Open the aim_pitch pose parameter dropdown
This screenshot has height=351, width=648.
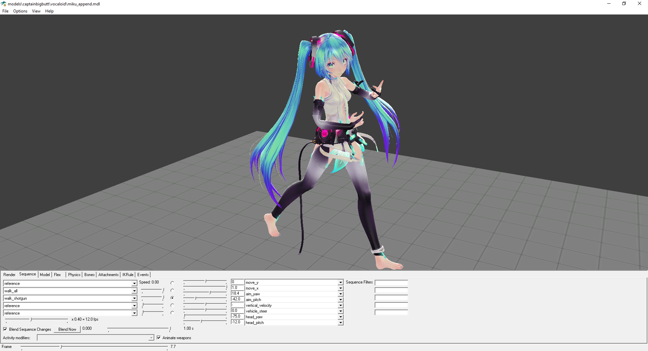(341, 300)
